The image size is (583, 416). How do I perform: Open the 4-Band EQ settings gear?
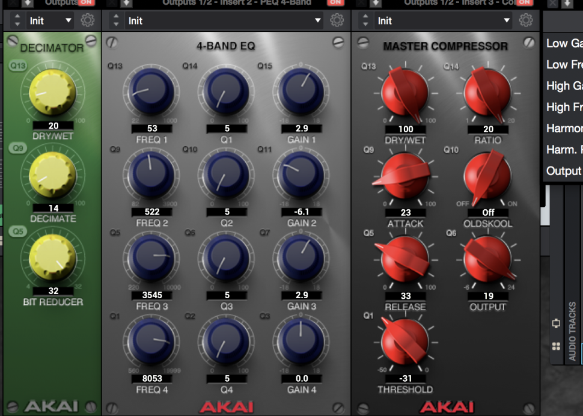click(337, 20)
